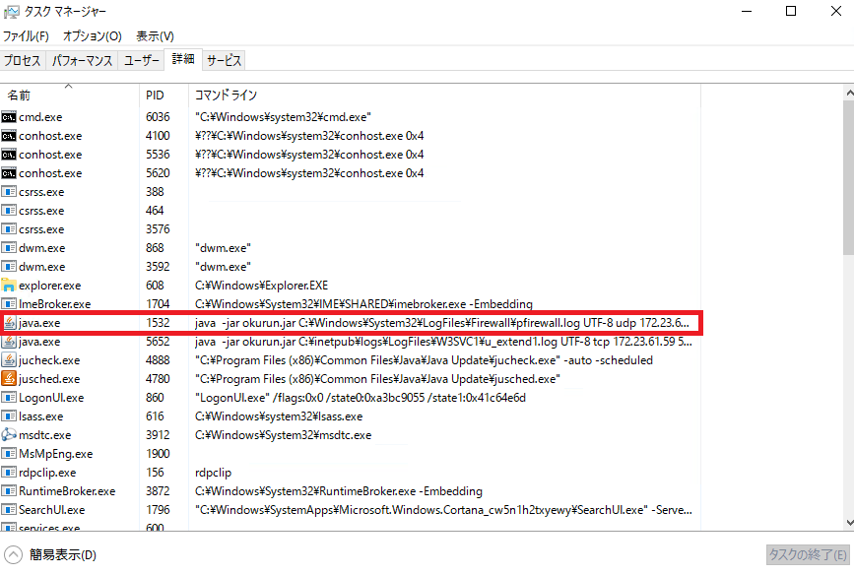Screen dimensions: 854x575
Task: Click the u_extend1.log java command line
Action: click(444, 342)
